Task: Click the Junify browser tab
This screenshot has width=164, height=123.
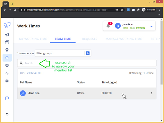Action: [x=5, y=4]
